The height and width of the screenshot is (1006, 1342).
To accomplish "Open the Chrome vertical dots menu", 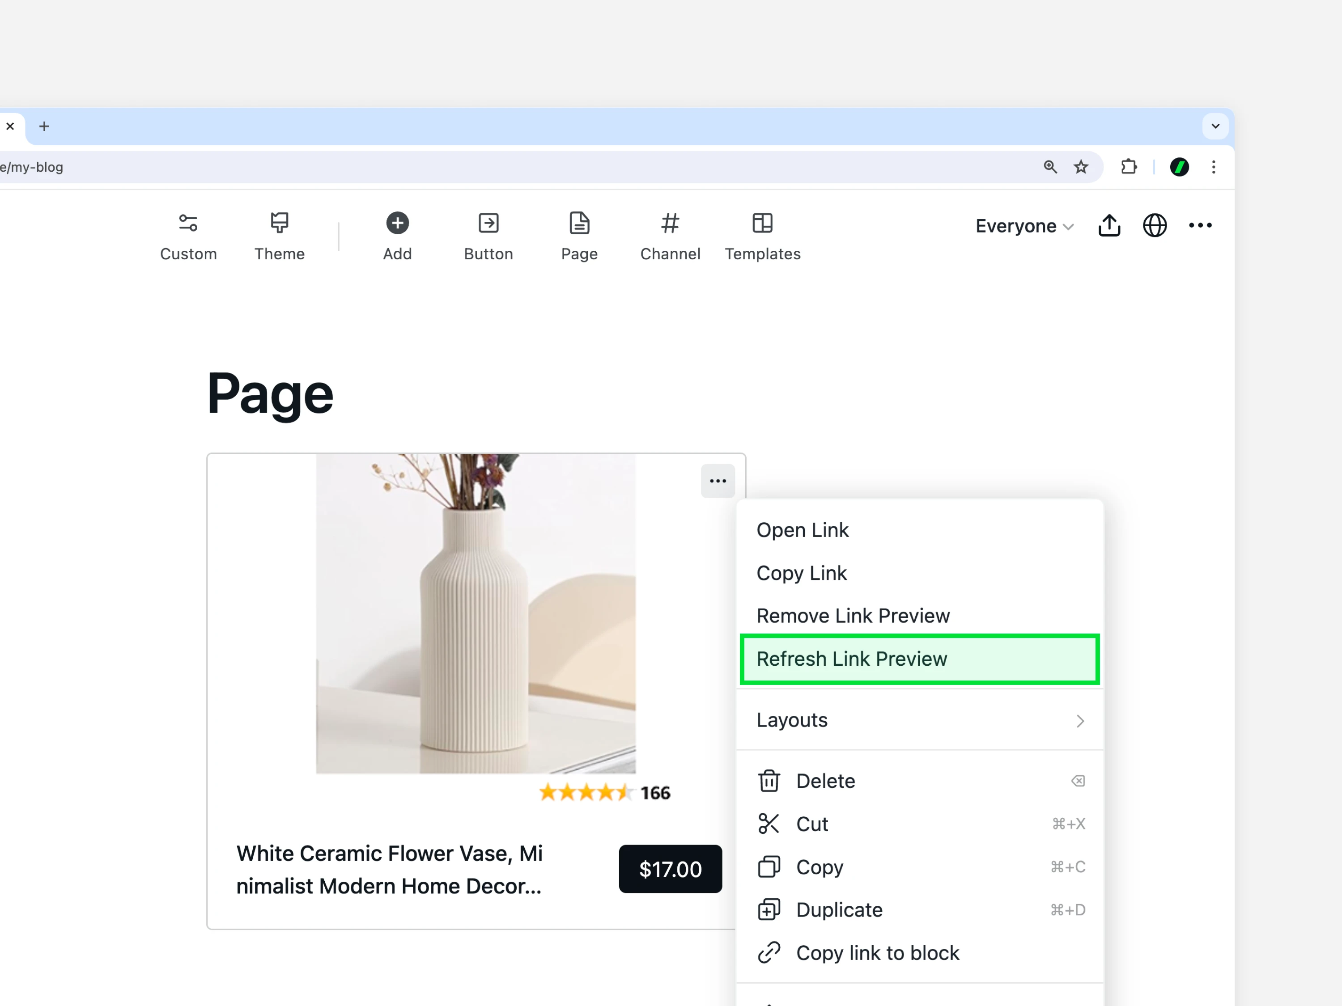I will coord(1213,167).
